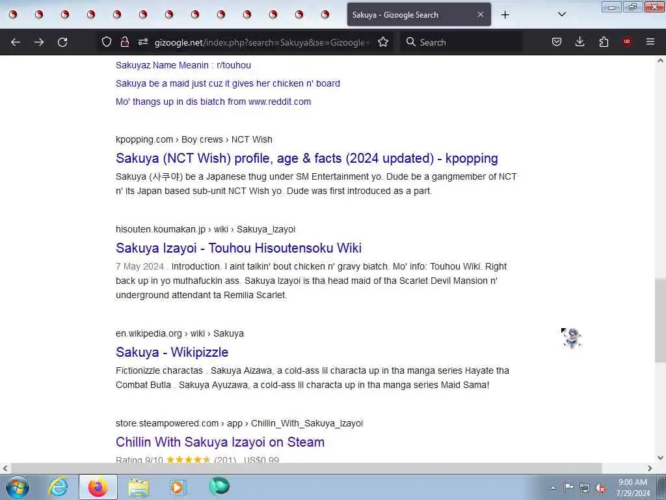The height and width of the screenshot is (500, 666).
Task: Open Sakuya Izayoi Touhou Hisoutensoku Wiki result
Action: [x=239, y=248]
